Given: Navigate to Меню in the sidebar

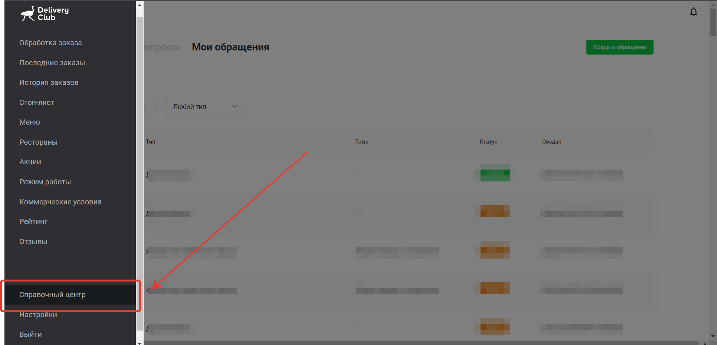Looking at the screenshot, I should click(29, 122).
